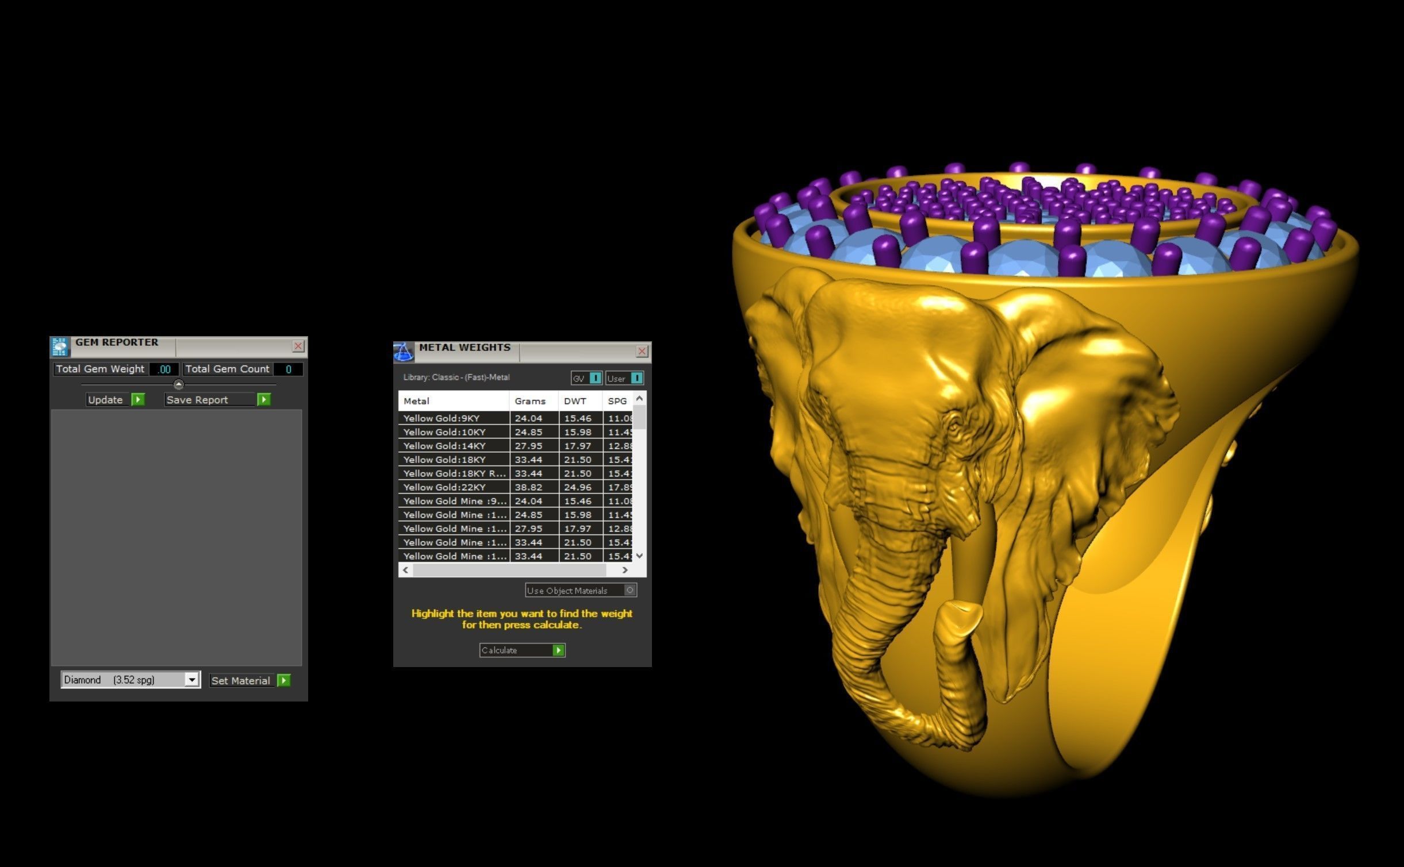Click 15.98 DWT in Yellow Gold:10KY row
This screenshot has height=867, width=1404.
580,432
